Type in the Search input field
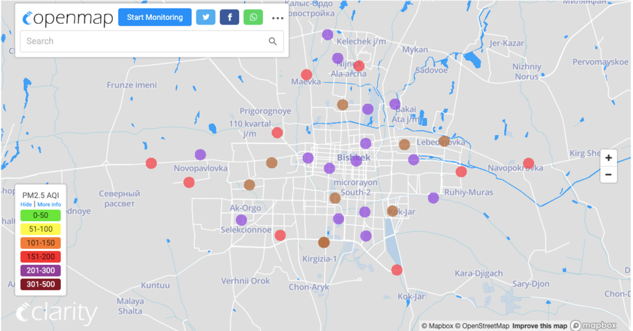Image resolution: width=633 pixels, height=331 pixels. (143, 41)
